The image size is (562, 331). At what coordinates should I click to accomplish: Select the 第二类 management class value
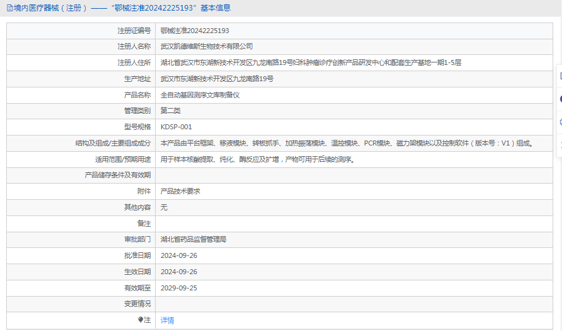click(170, 111)
